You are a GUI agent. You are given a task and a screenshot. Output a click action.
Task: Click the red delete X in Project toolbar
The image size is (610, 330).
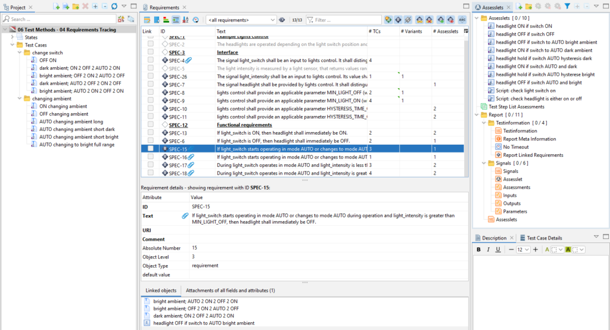click(x=85, y=6)
